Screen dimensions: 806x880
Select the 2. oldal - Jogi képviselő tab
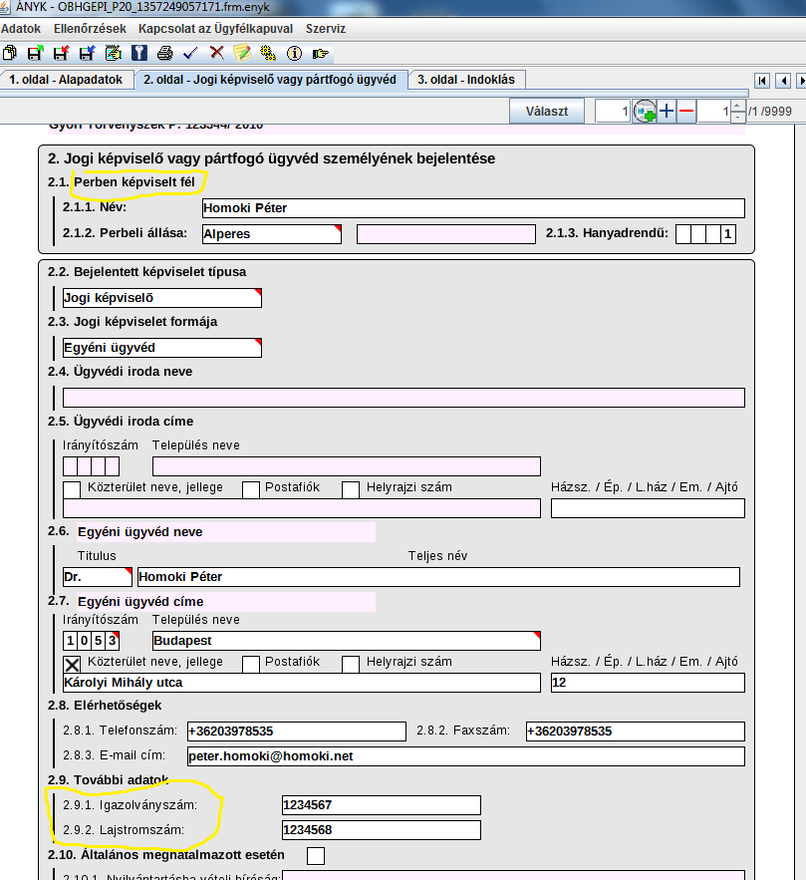tap(270, 80)
